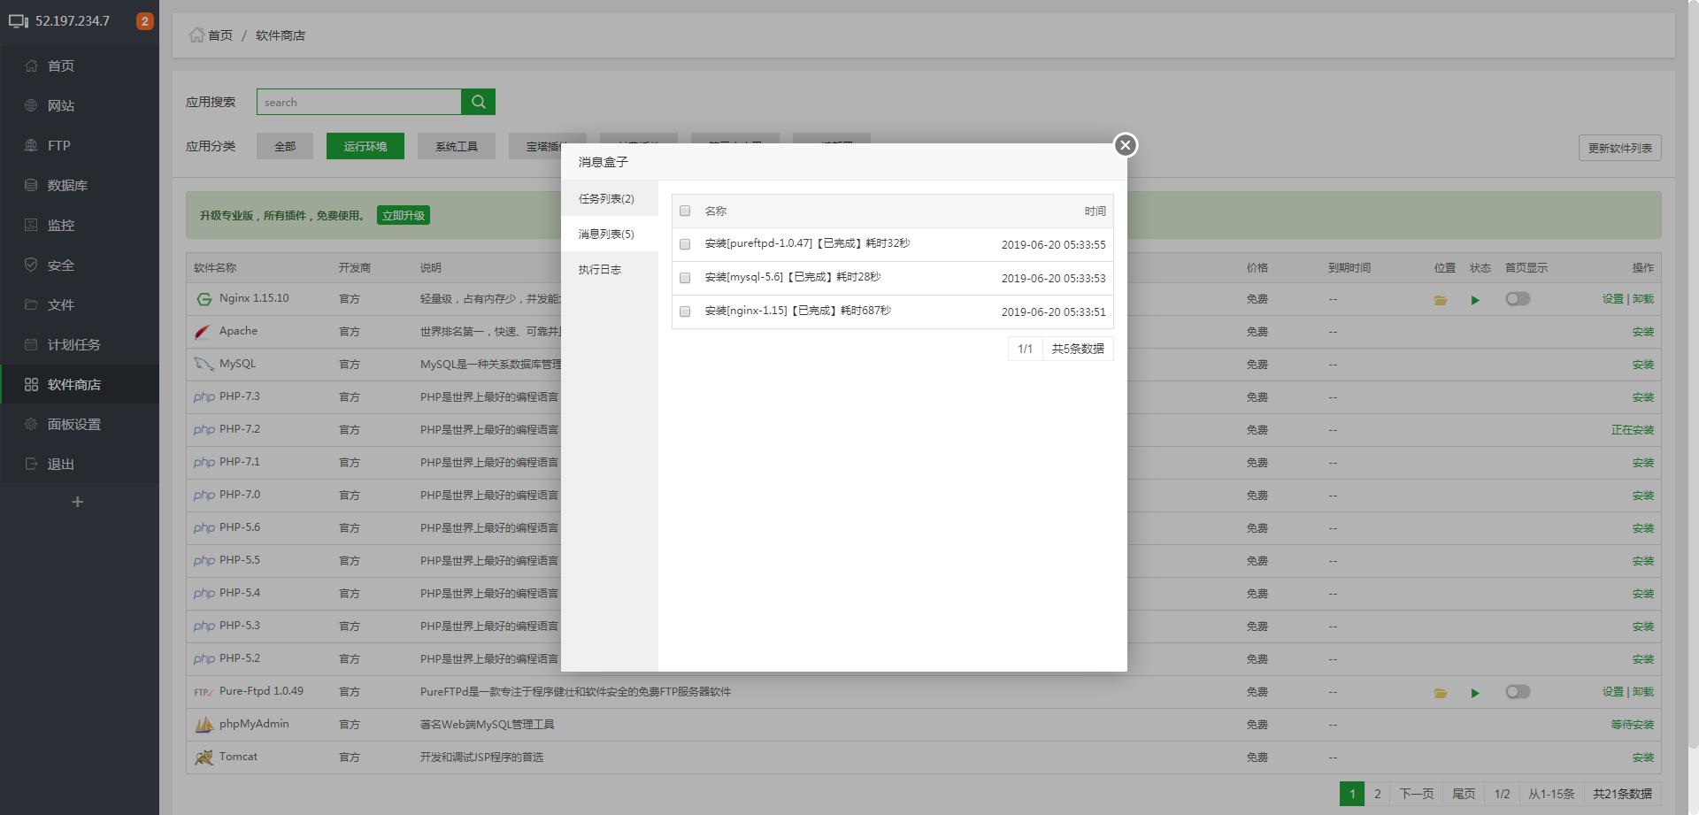Open 数据库 in the sidebar menu
Viewport: 1699px width, 815px height.
click(x=67, y=185)
